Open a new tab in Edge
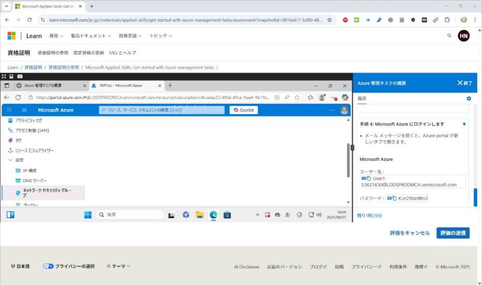482x286 pixels. point(170,86)
